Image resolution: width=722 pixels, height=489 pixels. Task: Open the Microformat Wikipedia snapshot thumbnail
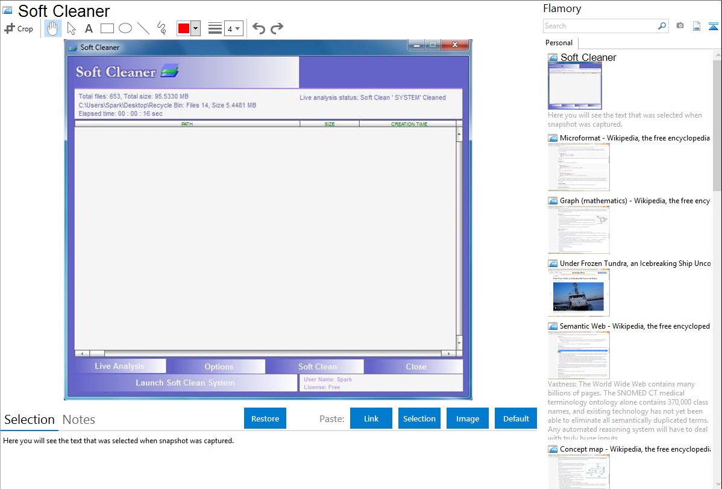tap(579, 167)
